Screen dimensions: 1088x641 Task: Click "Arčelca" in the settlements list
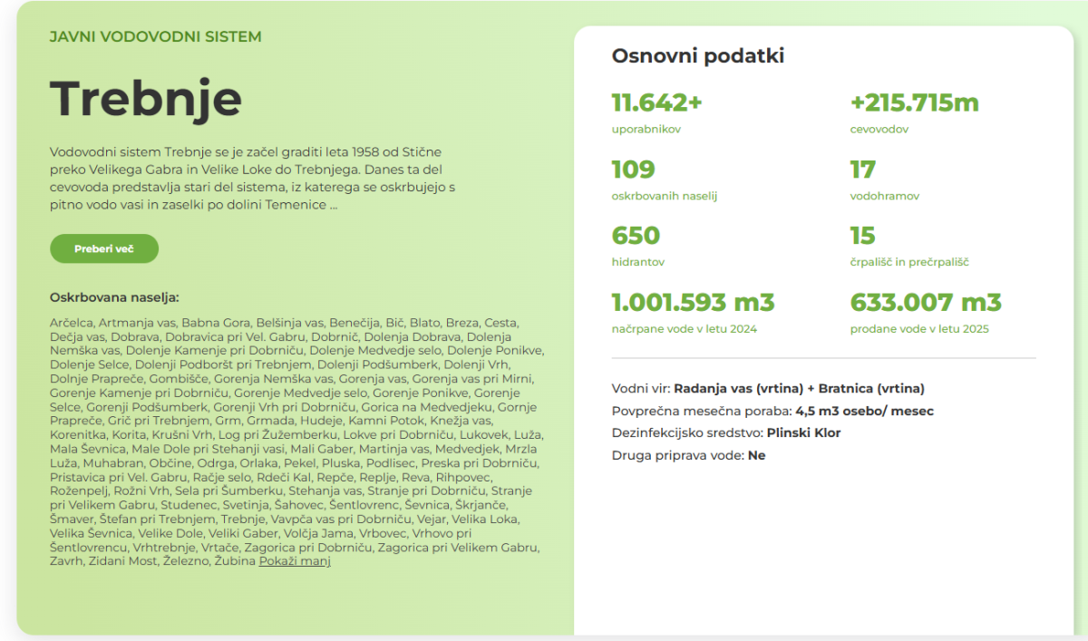coord(72,323)
